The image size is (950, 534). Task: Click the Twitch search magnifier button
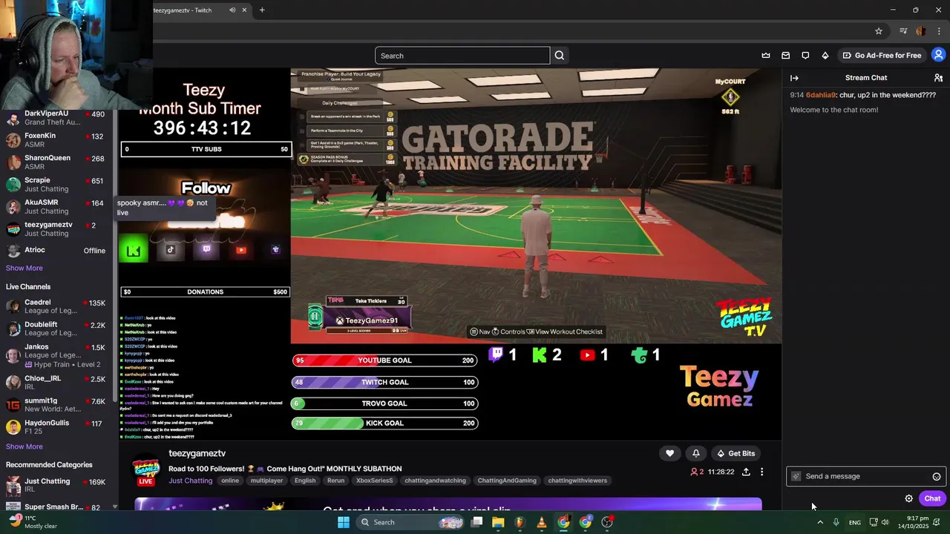click(560, 56)
